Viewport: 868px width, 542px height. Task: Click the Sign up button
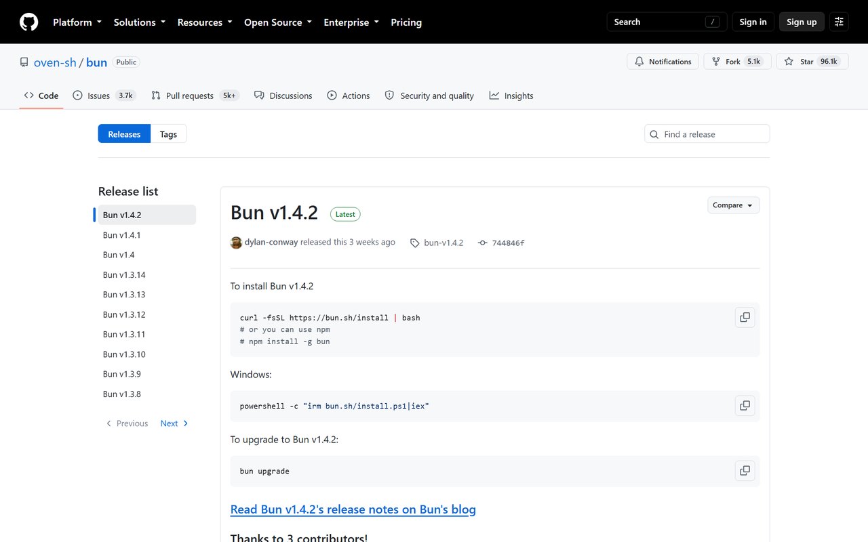pyautogui.click(x=802, y=22)
